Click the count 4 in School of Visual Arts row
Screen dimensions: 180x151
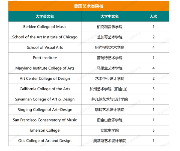pyautogui.click(x=154, y=47)
